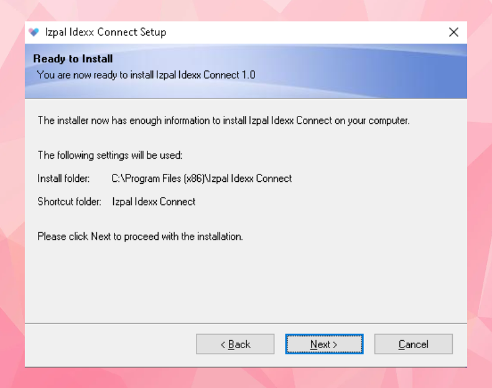Screen dimensions: 492x388
Task: Close the Izpal Idexx Connect Setup window
Action: (x=453, y=32)
